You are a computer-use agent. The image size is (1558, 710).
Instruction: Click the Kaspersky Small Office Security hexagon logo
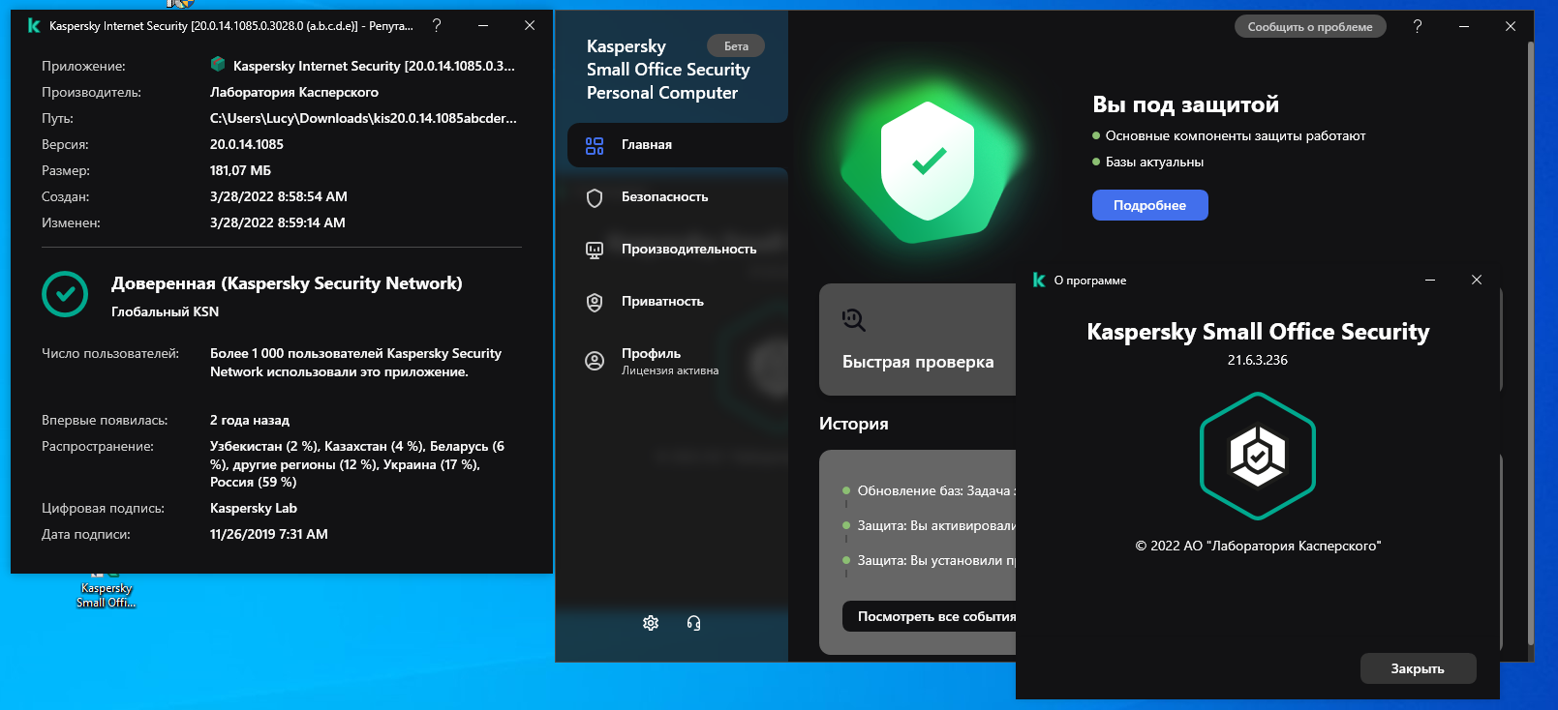(1257, 456)
